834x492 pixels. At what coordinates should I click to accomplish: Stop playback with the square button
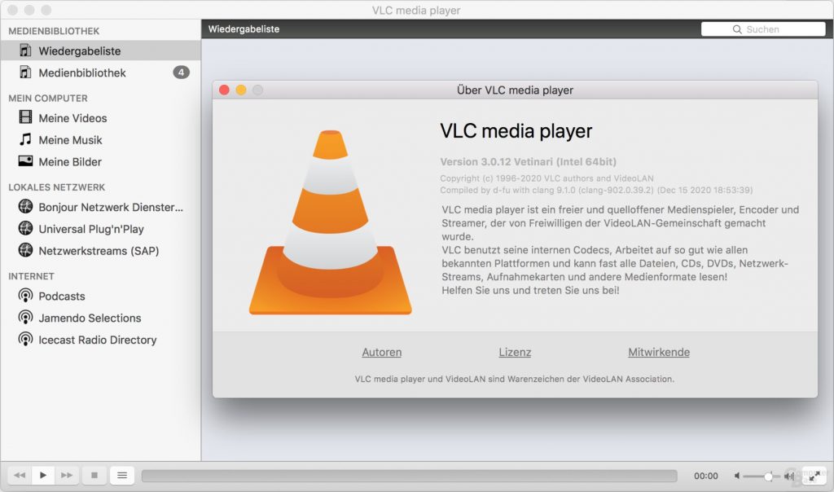coord(94,475)
